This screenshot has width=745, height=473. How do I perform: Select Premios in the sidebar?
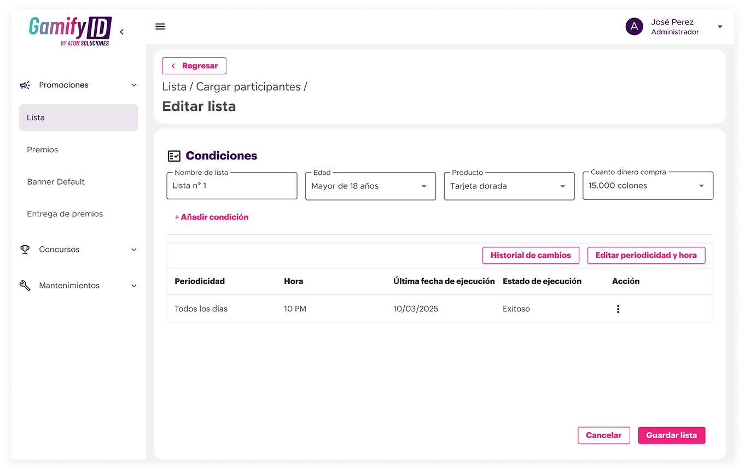[43, 150]
